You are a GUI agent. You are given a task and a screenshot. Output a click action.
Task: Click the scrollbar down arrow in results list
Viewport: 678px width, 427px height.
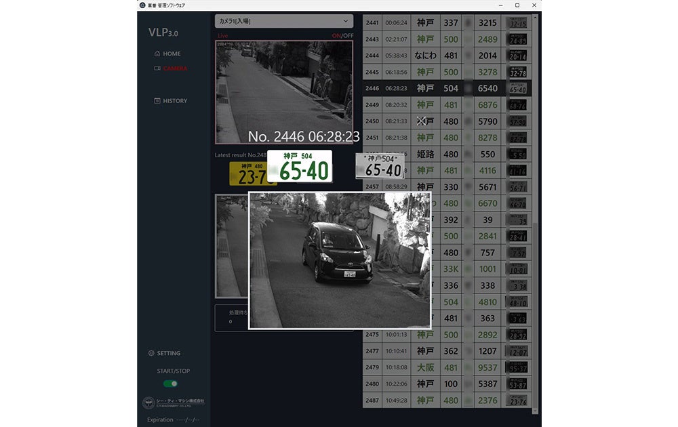click(x=535, y=411)
